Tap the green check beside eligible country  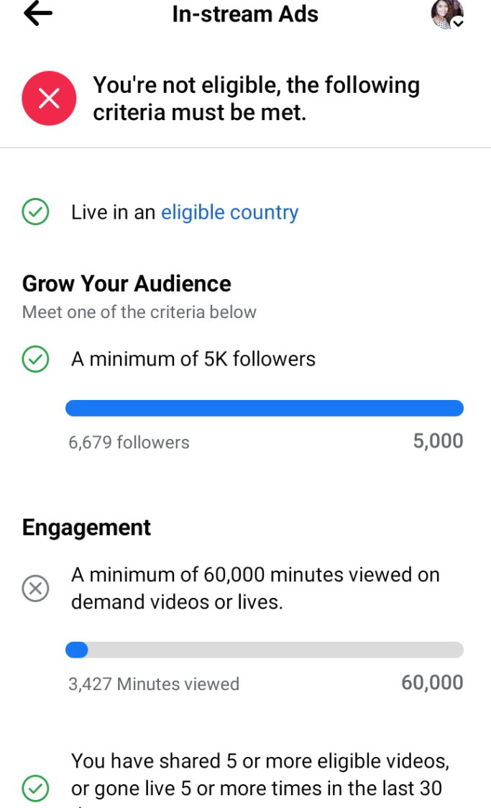point(35,212)
